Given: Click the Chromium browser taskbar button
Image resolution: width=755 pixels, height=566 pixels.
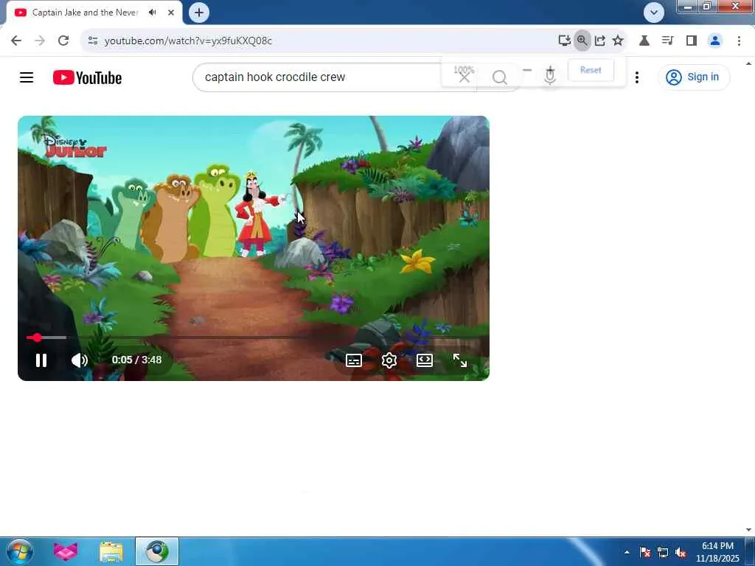Looking at the screenshot, I should coord(157,551).
